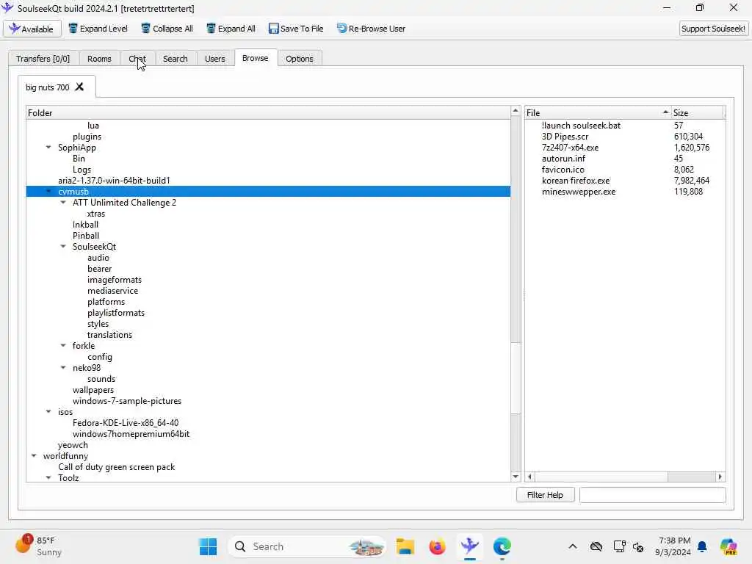
Task: Switch to the Options tab
Action: click(x=300, y=59)
